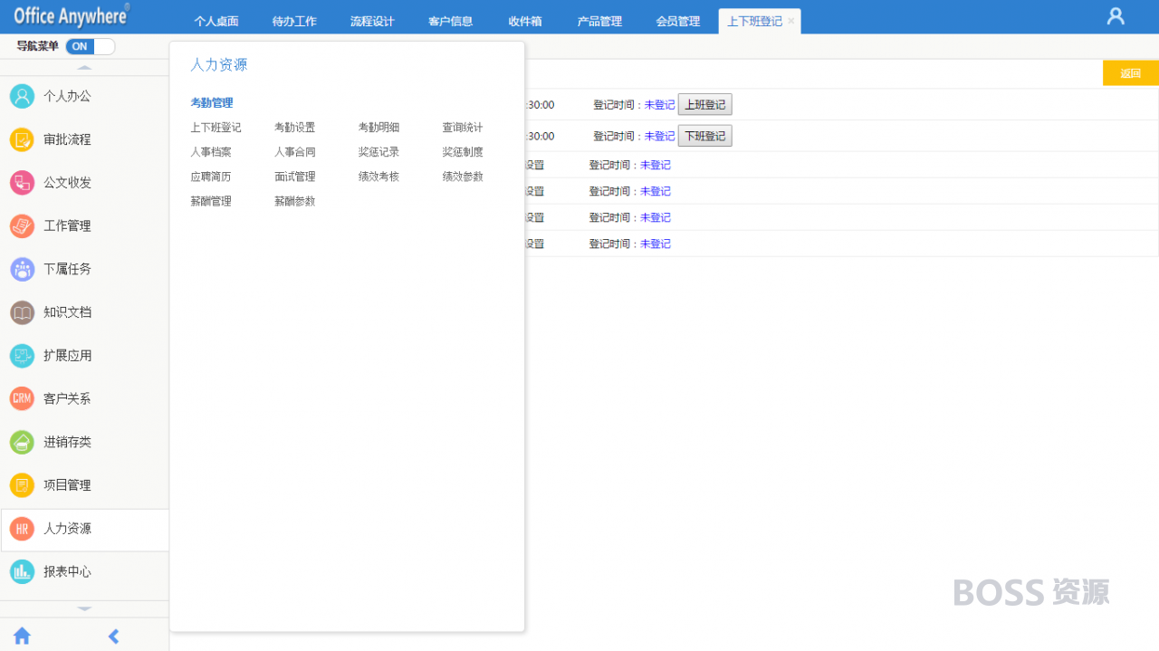Viewport: 1159px width, 651px height.
Task: Switch to the 个人桌面 tab
Action: (216, 21)
